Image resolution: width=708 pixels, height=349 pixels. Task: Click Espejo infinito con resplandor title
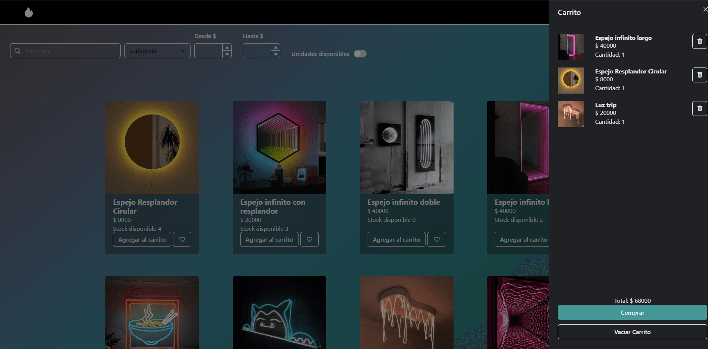tap(273, 207)
